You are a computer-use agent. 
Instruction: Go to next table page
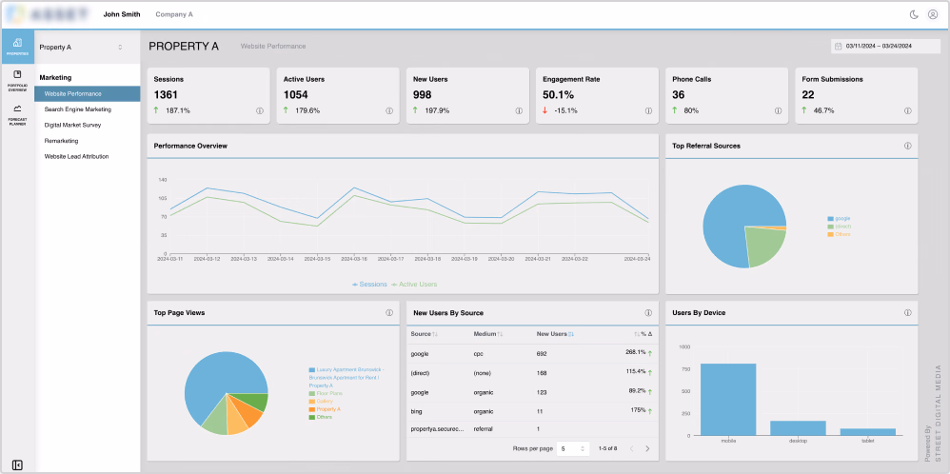pyautogui.click(x=647, y=449)
